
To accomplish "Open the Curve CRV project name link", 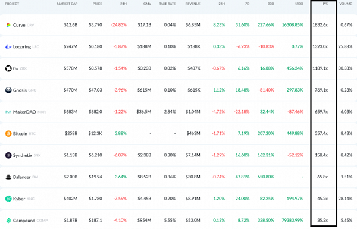I will click(x=23, y=25).
